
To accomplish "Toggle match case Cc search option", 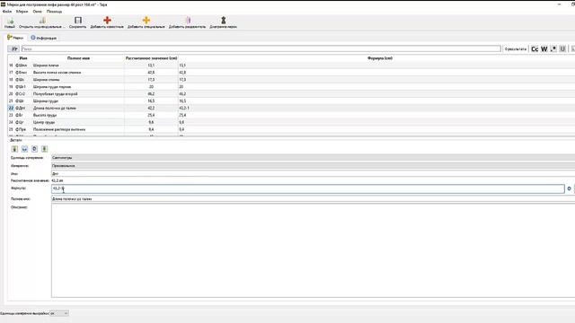I will [x=535, y=48].
